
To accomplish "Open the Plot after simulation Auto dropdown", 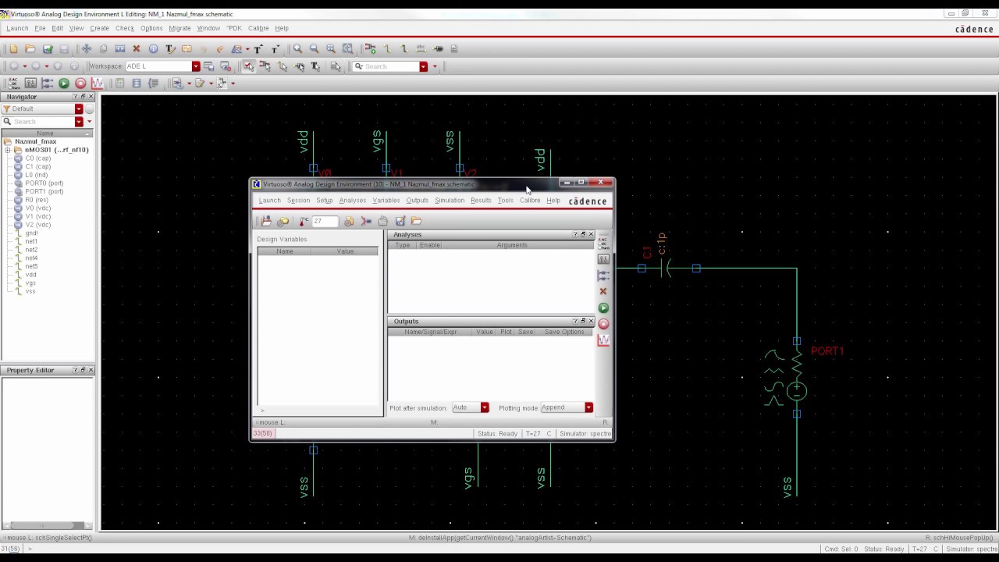I will tap(485, 407).
